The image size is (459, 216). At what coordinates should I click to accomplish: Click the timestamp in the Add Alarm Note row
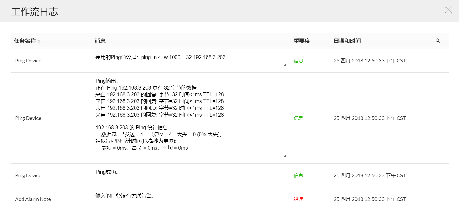point(369,199)
